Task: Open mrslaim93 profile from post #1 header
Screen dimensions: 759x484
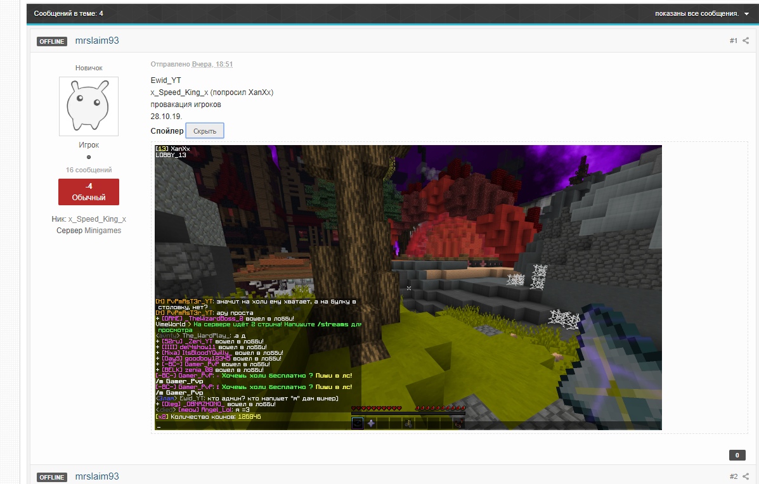Action: click(97, 41)
